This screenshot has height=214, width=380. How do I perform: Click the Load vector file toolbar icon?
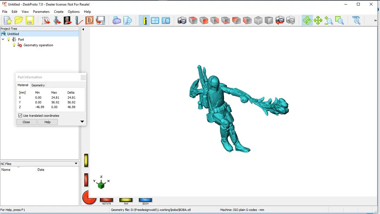point(46,20)
